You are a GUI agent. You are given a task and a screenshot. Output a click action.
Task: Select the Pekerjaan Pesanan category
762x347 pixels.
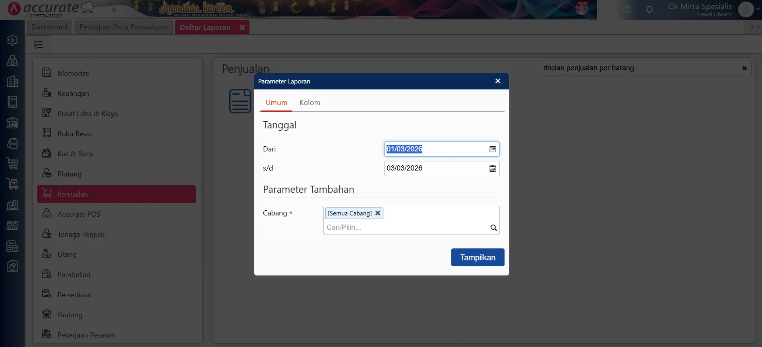pyautogui.click(x=116, y=335)
